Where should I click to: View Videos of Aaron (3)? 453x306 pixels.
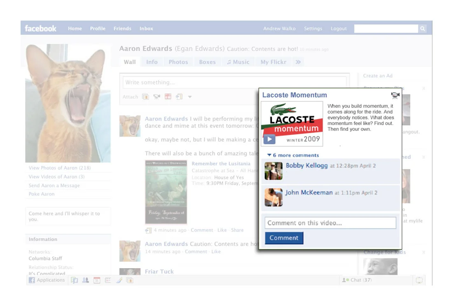[x=57, y=176]
